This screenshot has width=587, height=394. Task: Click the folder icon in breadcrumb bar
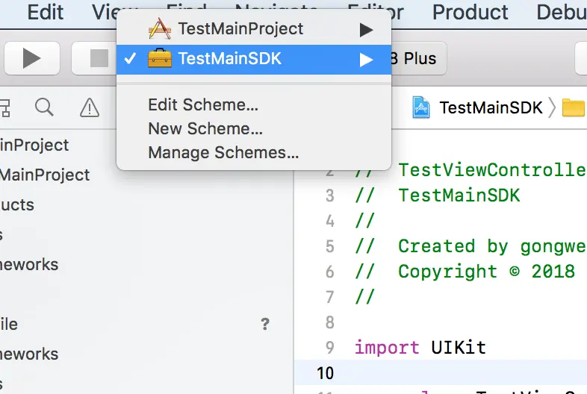pyautogui.click(x=573, y=107)
